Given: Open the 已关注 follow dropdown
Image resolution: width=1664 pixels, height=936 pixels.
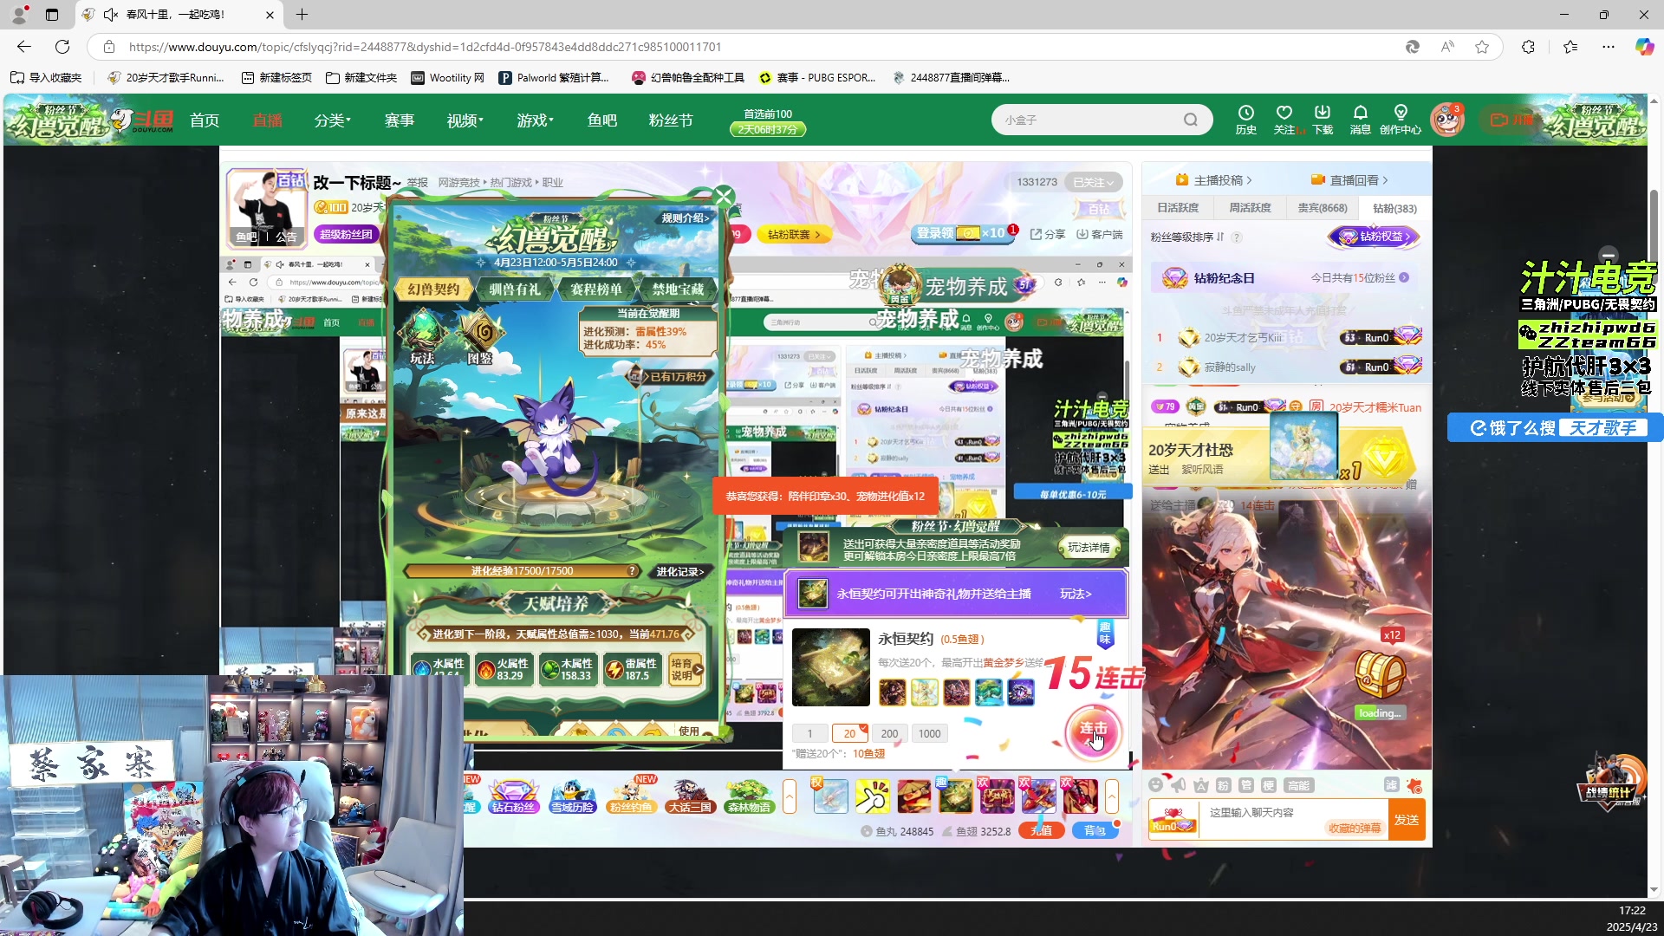Looking at the screenshot, I should 1093,182.
